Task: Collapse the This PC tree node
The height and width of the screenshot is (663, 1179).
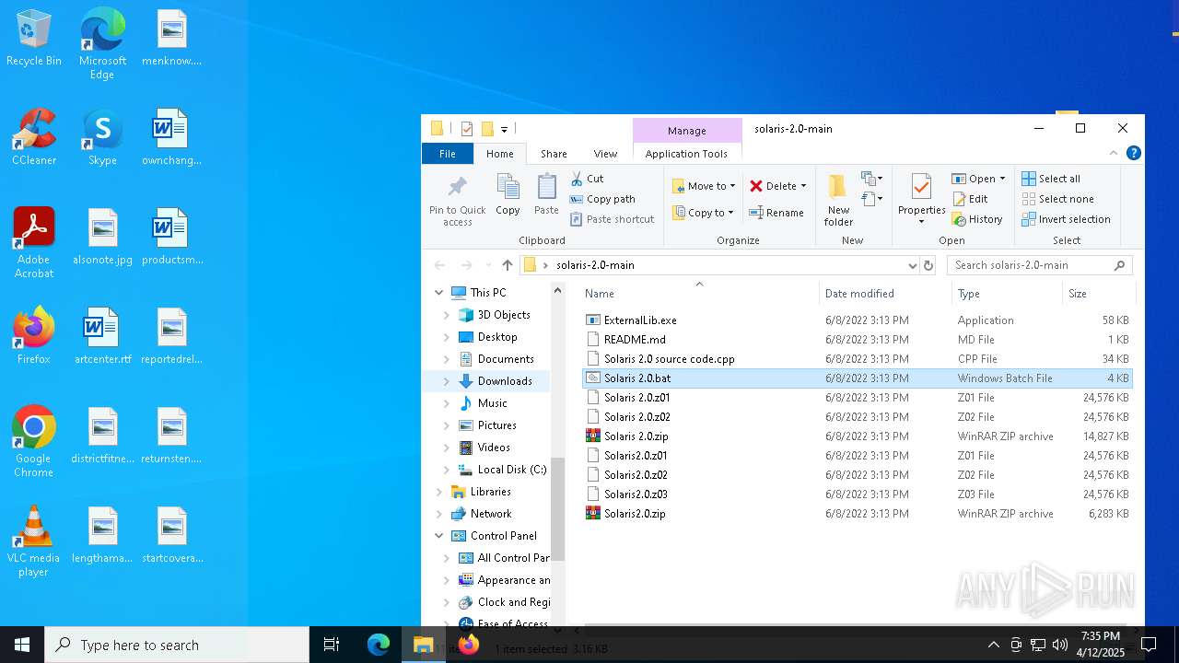Action: click(439, 293)
